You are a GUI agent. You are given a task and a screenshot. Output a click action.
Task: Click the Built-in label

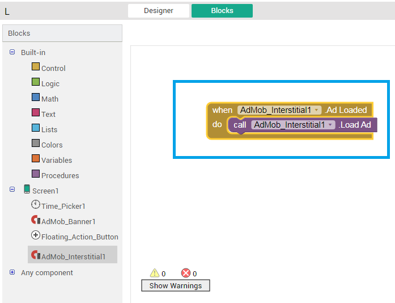33,52
